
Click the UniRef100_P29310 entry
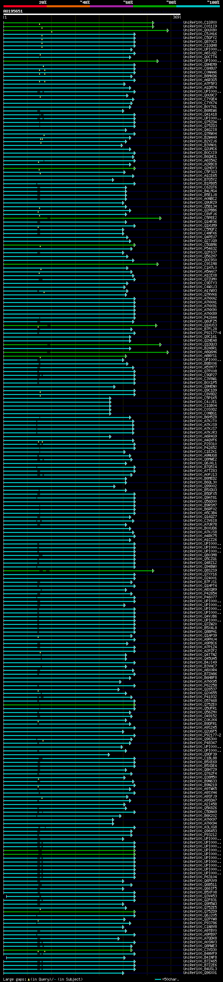click(200, 444)
